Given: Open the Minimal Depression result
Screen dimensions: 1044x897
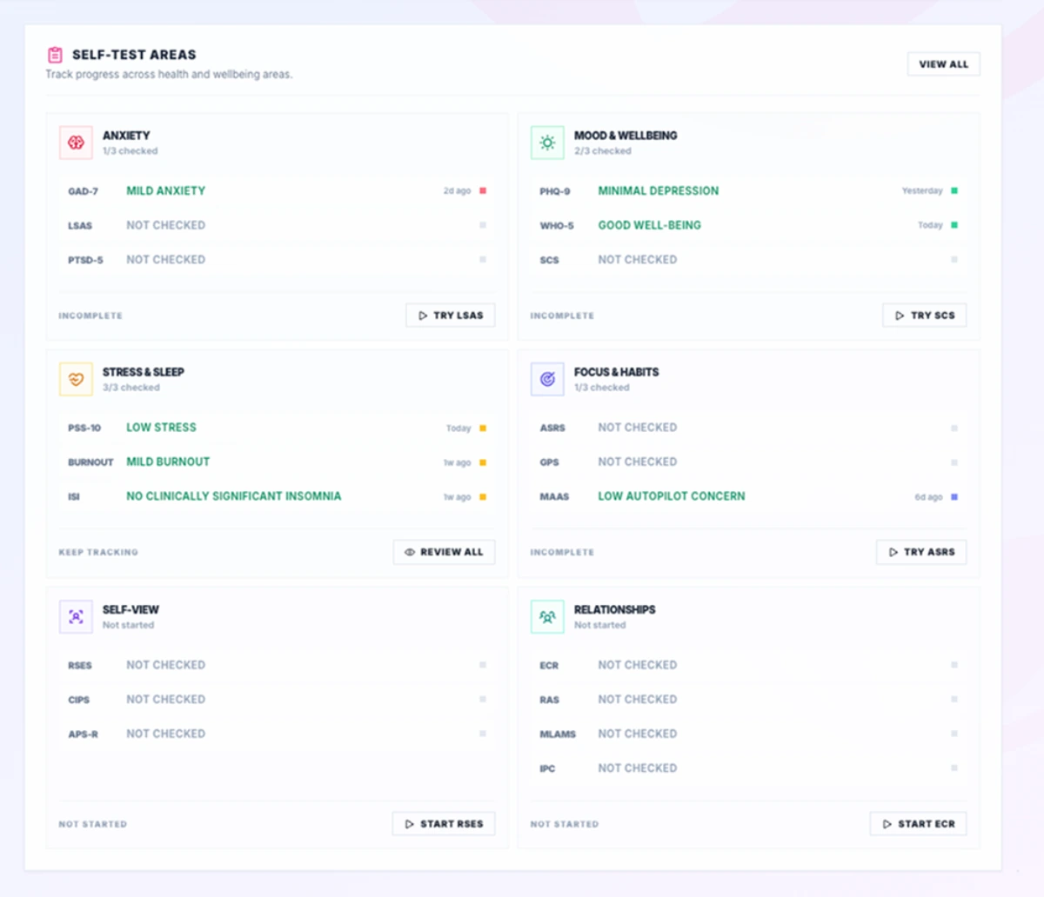Looking at the screenshot, I should [x=659, y=190].
